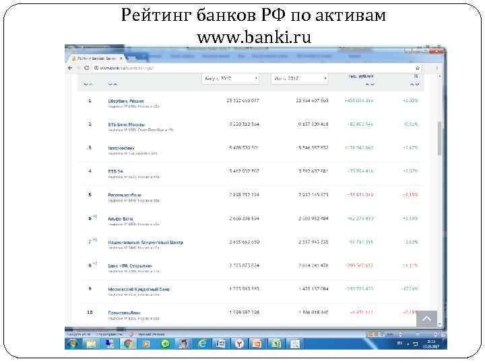Click the scrollbar down arrow

coord(440,324)
